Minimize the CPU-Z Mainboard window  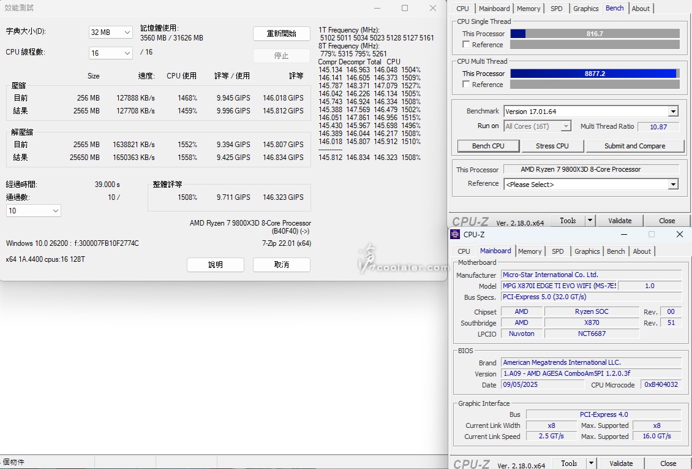pos(623,234)
